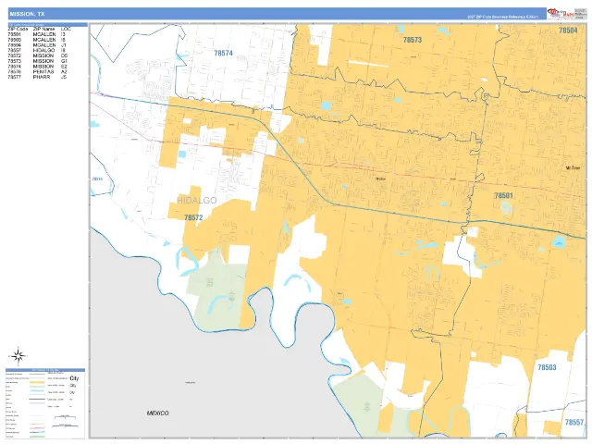The image size is (592, 444).
Task: Click the 78501 label on the map
Action: tap(503, 195)
